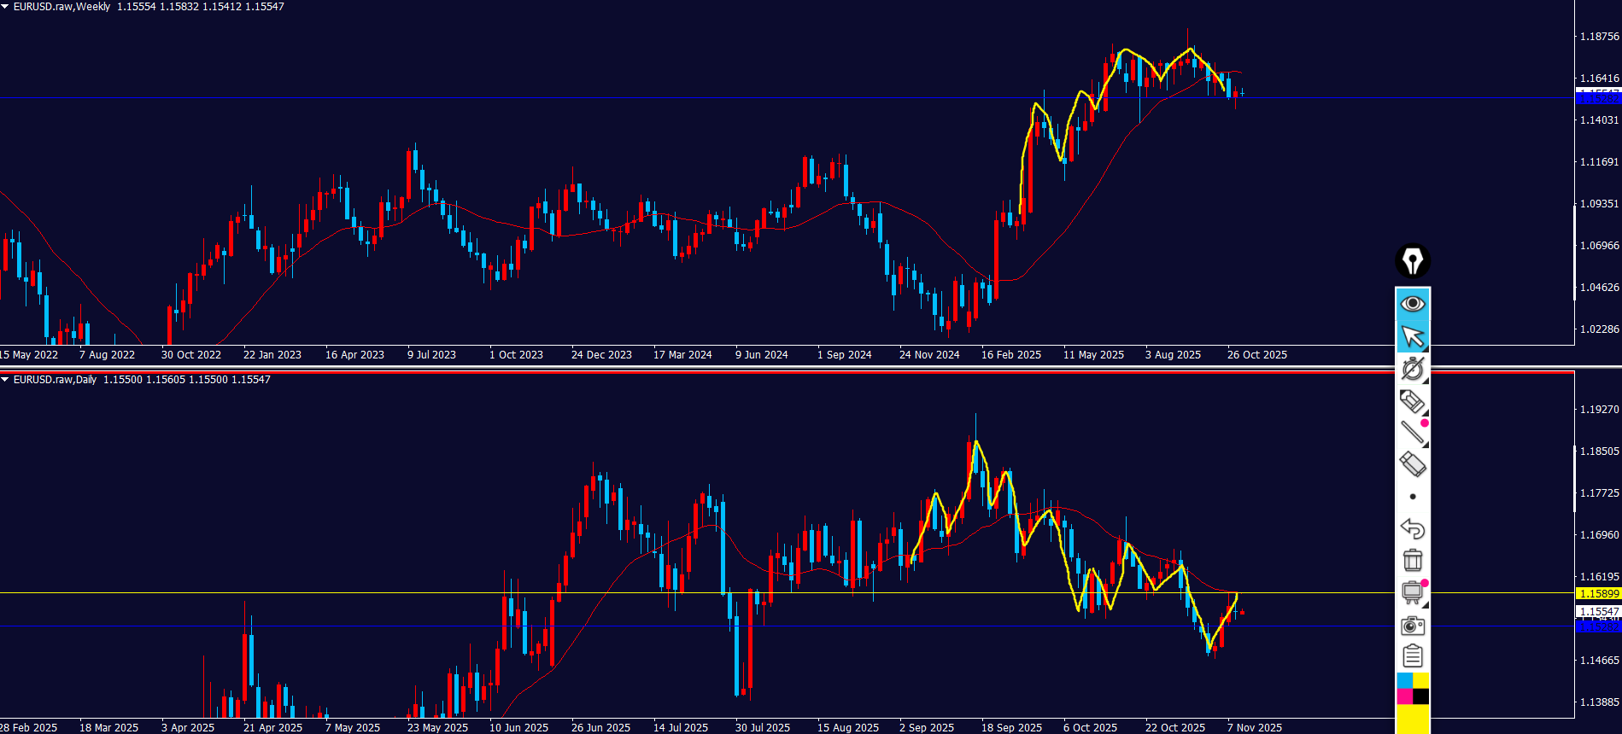Choose the line drawing tool
The image size is (1622, 734).
click(x=1412, y=433)
